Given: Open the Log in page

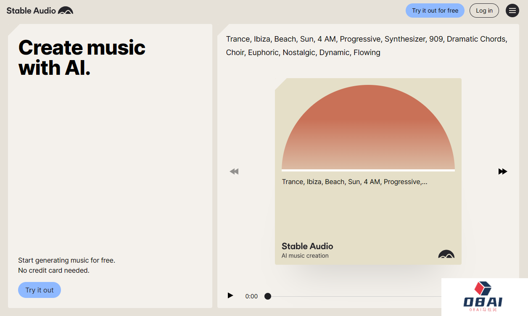Looking at the screenshot, I should tap(484, 11).
